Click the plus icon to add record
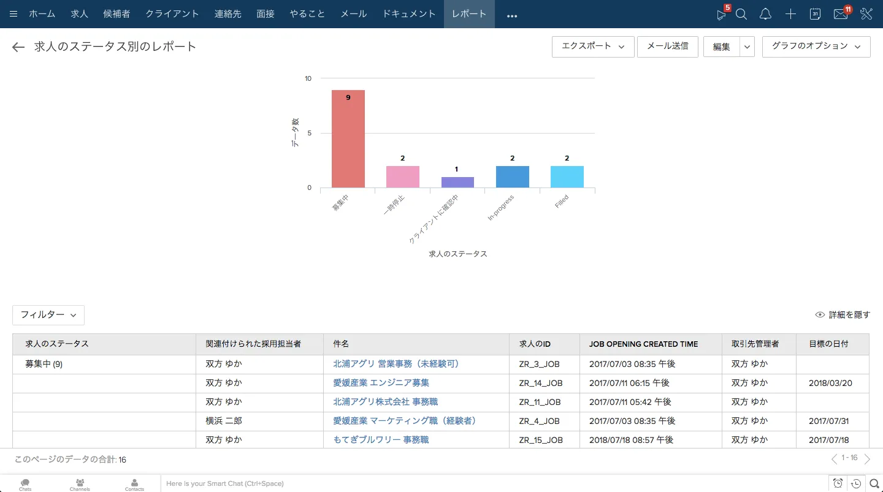The height and width of the screenshot is (492, 883). pos(790,14)
